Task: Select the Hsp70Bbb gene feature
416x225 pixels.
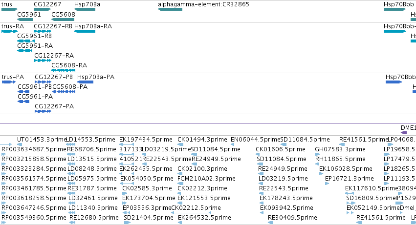Action: (x=394, y=9)
